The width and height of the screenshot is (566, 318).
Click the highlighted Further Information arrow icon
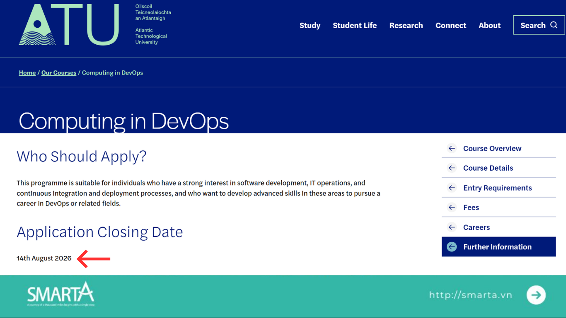point(451,246)
